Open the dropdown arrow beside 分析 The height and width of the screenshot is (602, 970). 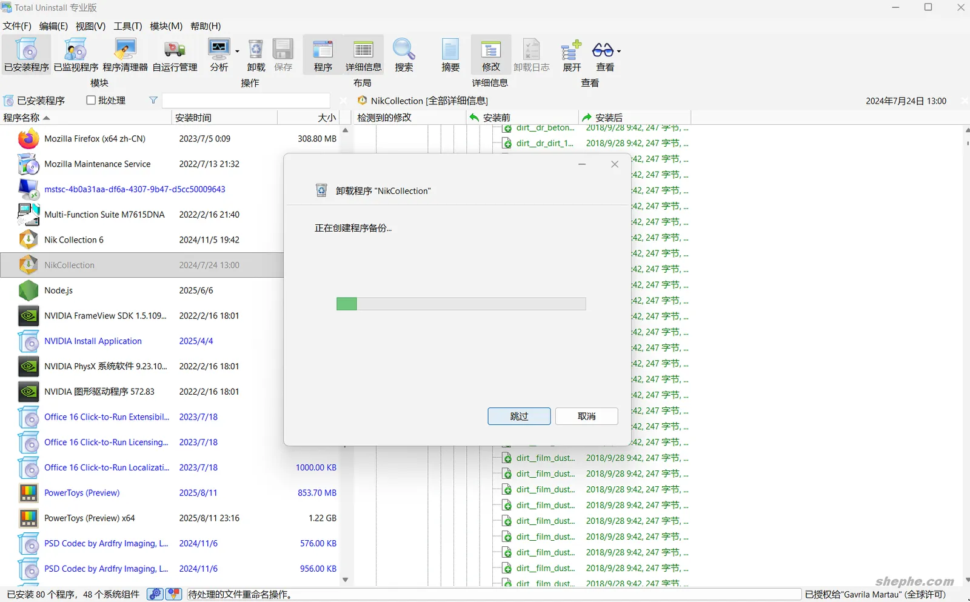236,50
